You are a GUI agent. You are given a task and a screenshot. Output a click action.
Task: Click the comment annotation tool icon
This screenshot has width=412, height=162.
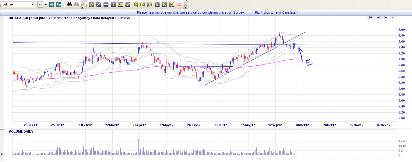pyautogui.click(x=172, y=5)
